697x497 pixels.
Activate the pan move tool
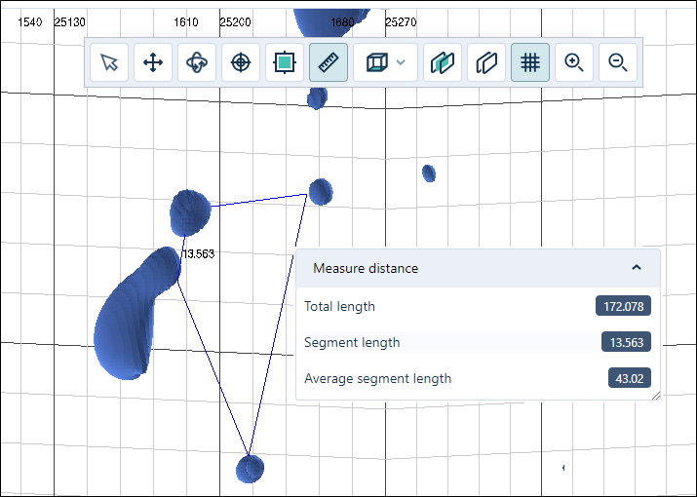[153, 62]
